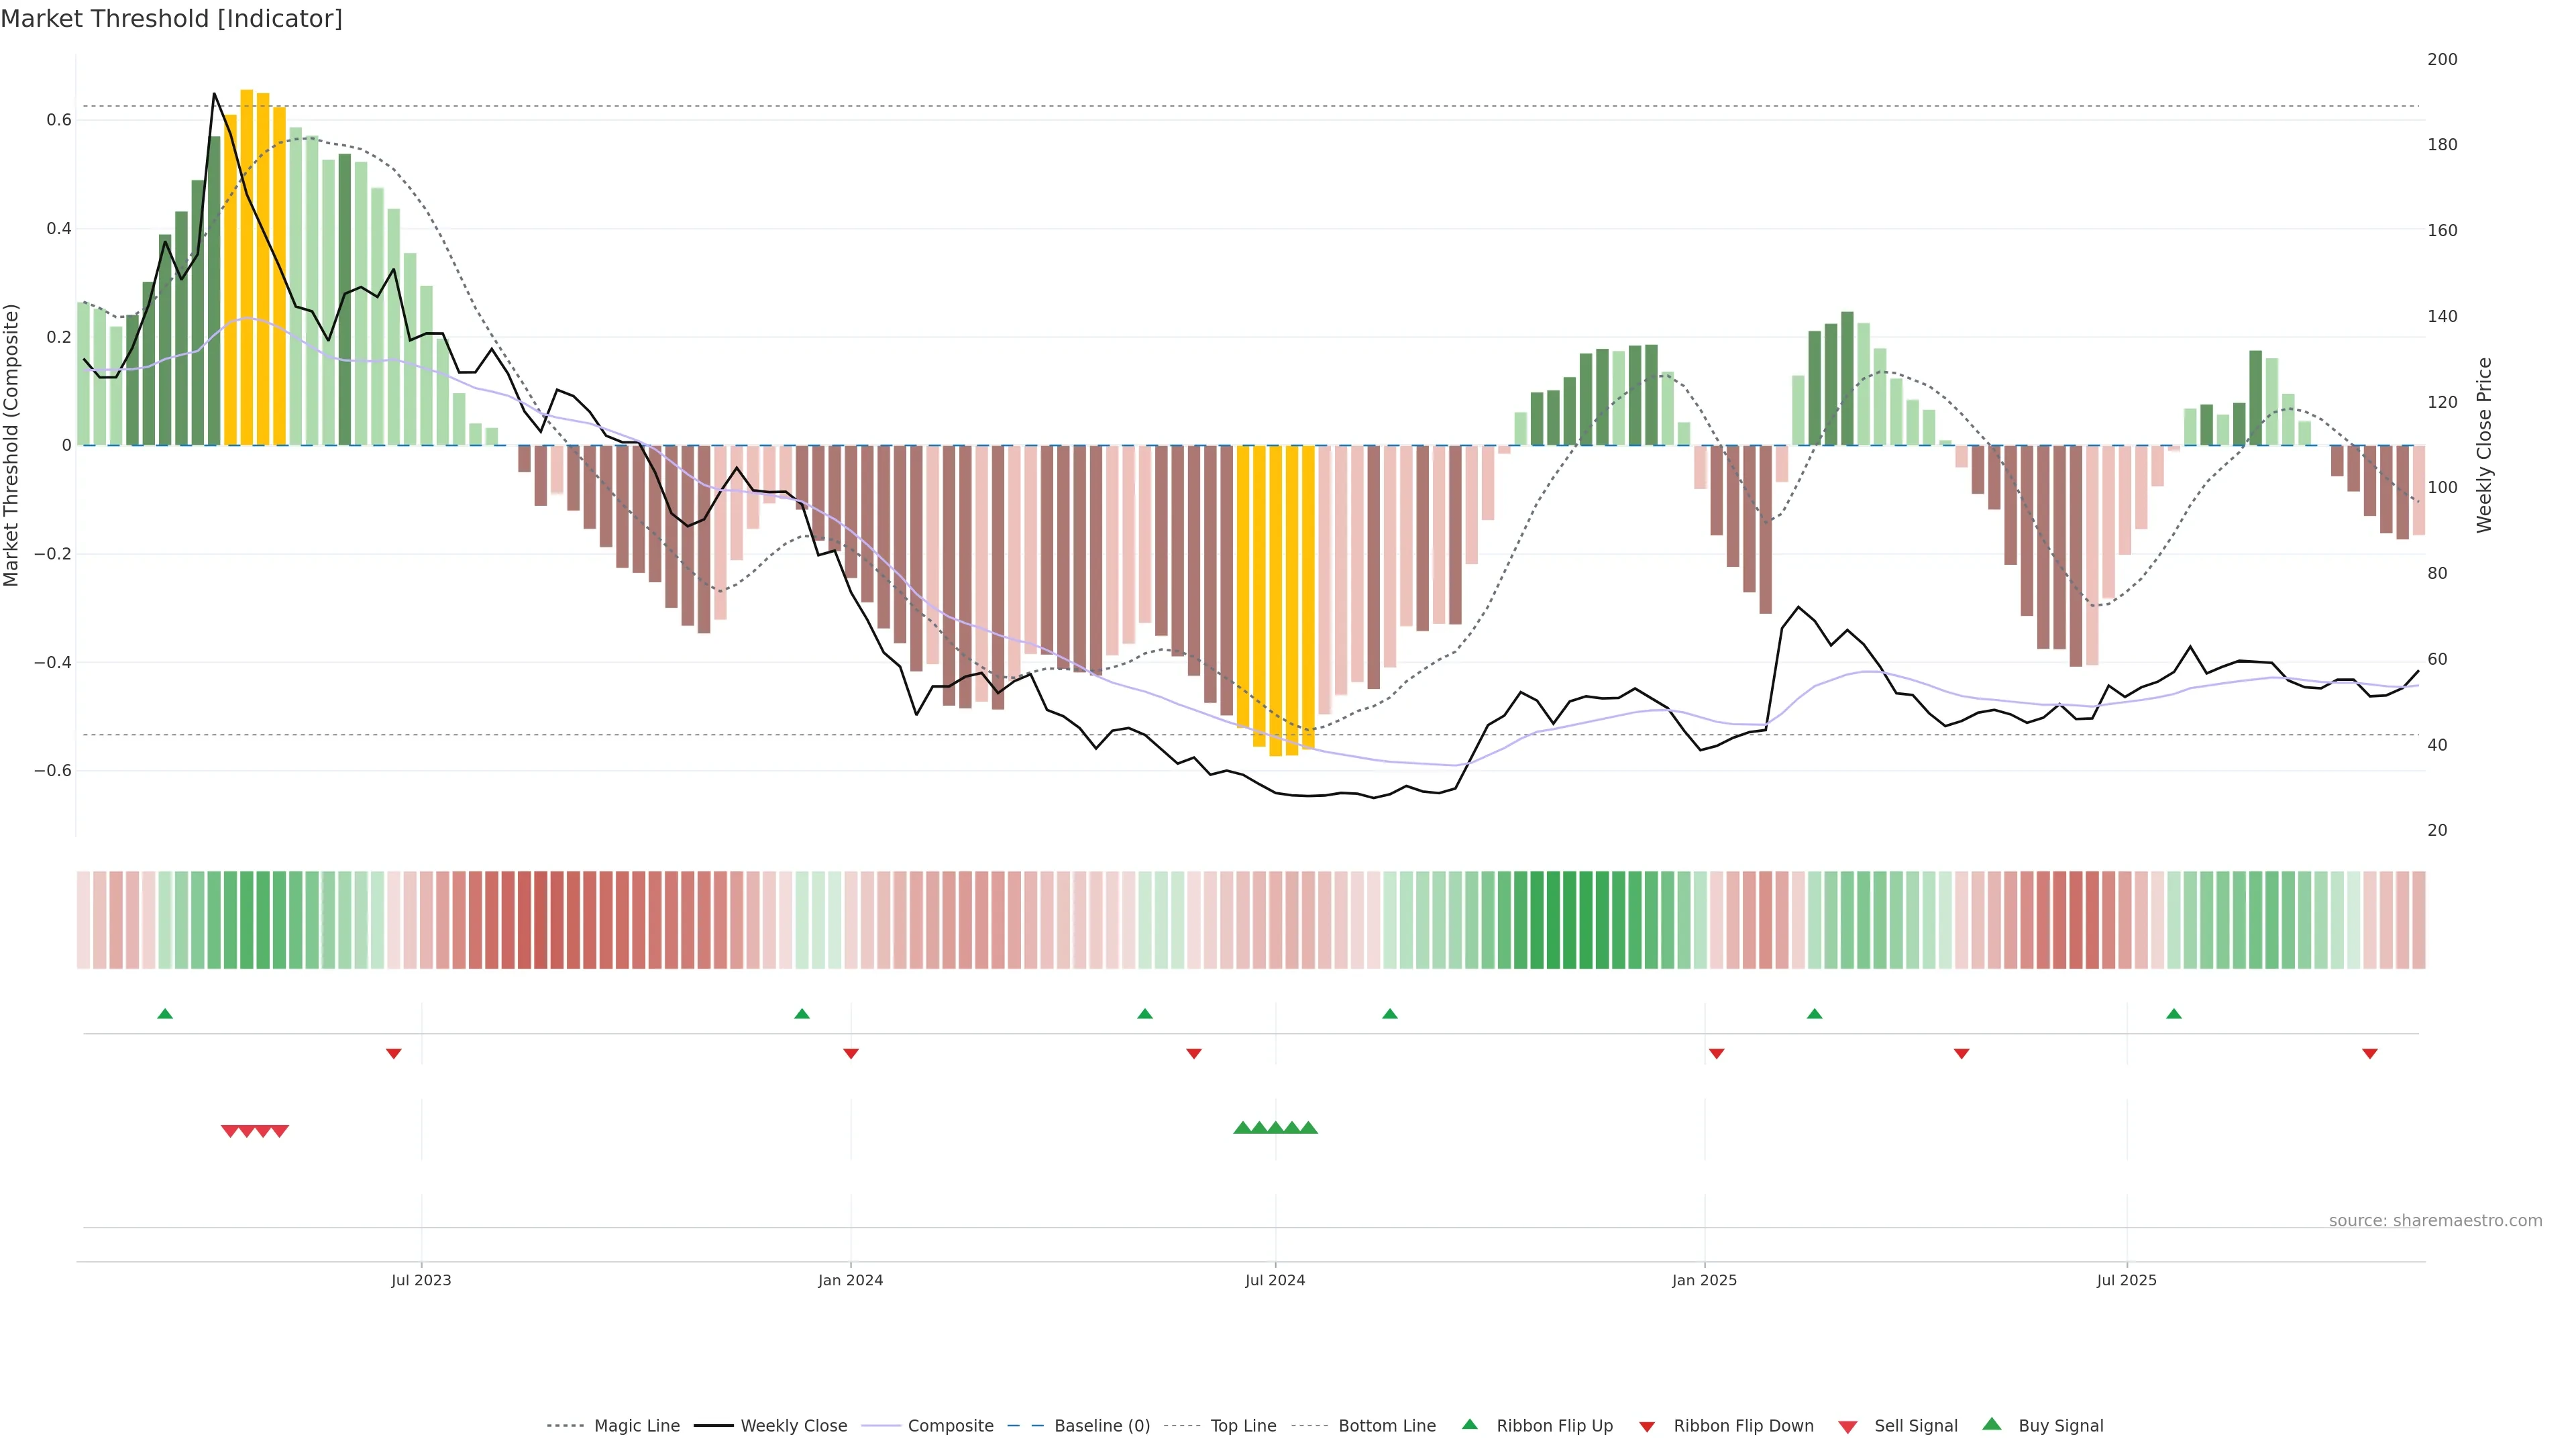
Task: Click the Jan 2024 x-axis label
Action: [850, 1280]
